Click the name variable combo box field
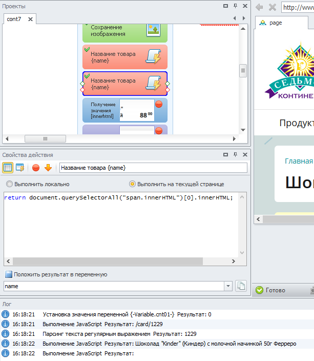 click(x=114, y=286)
